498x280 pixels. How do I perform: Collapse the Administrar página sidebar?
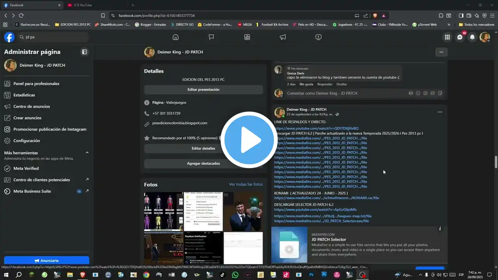[84, 52]
